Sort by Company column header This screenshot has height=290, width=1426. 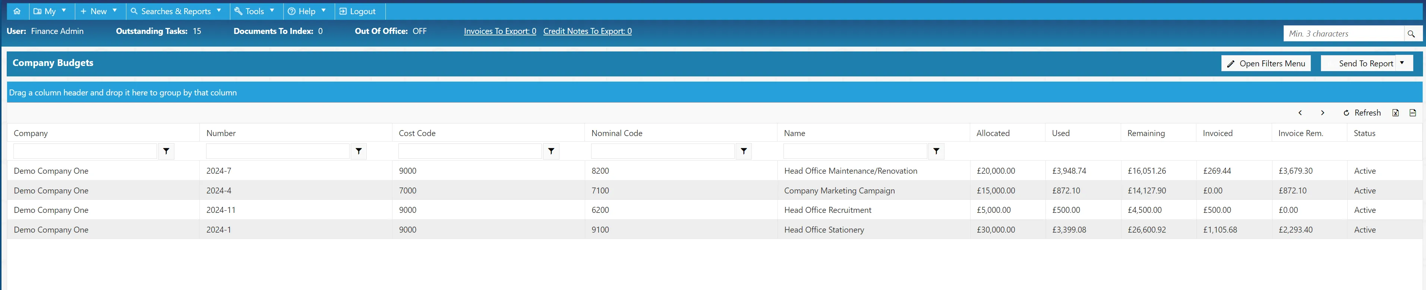point(31,133)
